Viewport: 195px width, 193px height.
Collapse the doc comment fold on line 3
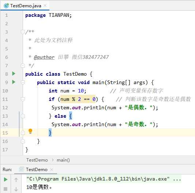click(23, 32)
